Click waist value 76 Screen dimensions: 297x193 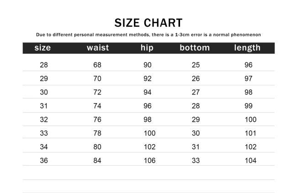click(x=97, y=120)
